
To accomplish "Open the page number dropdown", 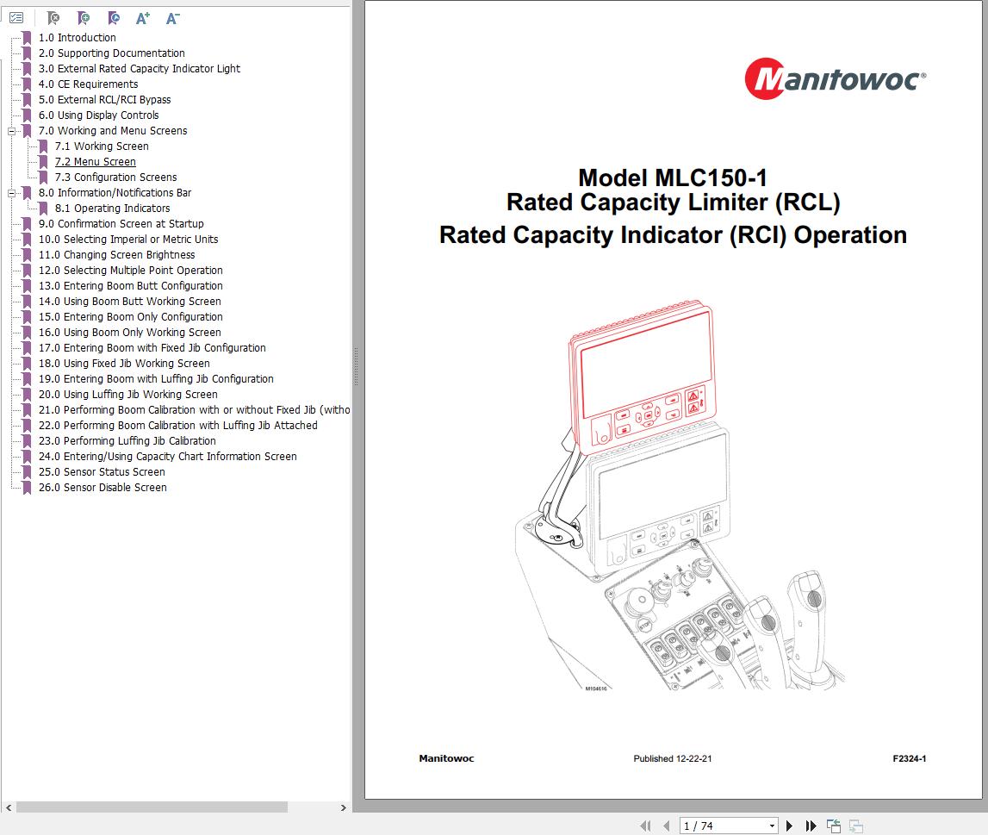I will point(772,825).
